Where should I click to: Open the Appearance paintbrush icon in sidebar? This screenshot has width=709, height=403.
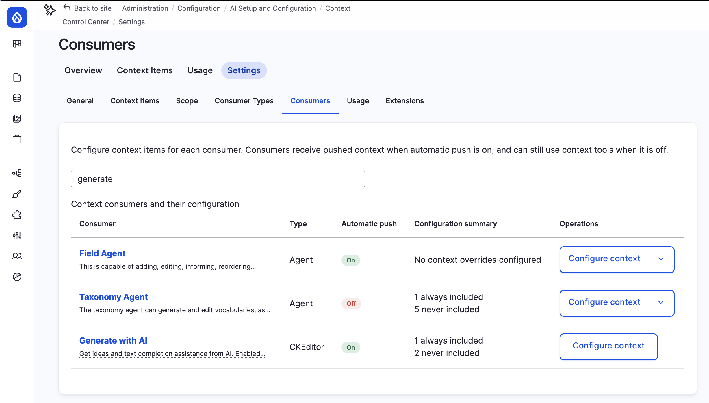pyautogui.click(x=17, y=194)
